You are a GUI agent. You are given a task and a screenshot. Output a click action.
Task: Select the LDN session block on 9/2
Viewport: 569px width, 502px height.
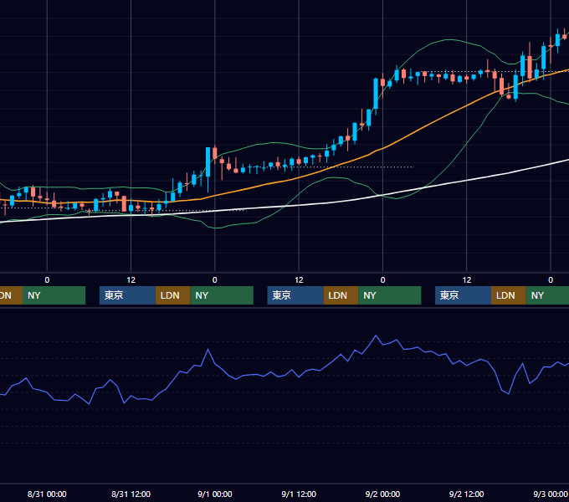(x=509, y=295)
